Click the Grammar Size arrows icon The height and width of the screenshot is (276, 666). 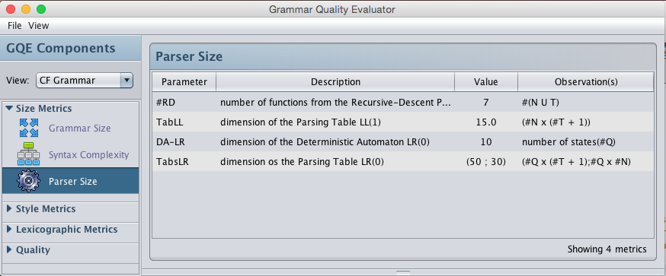(x=29, y=128)
